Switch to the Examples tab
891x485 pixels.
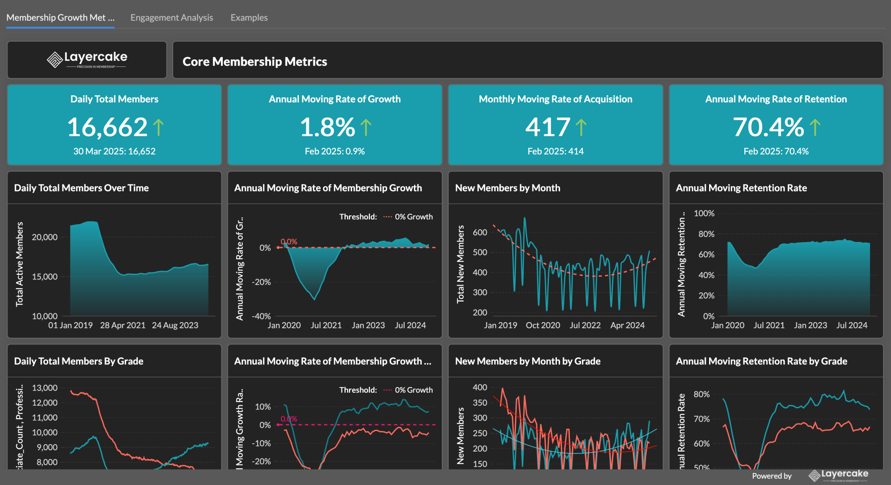[x=249, y=18]
